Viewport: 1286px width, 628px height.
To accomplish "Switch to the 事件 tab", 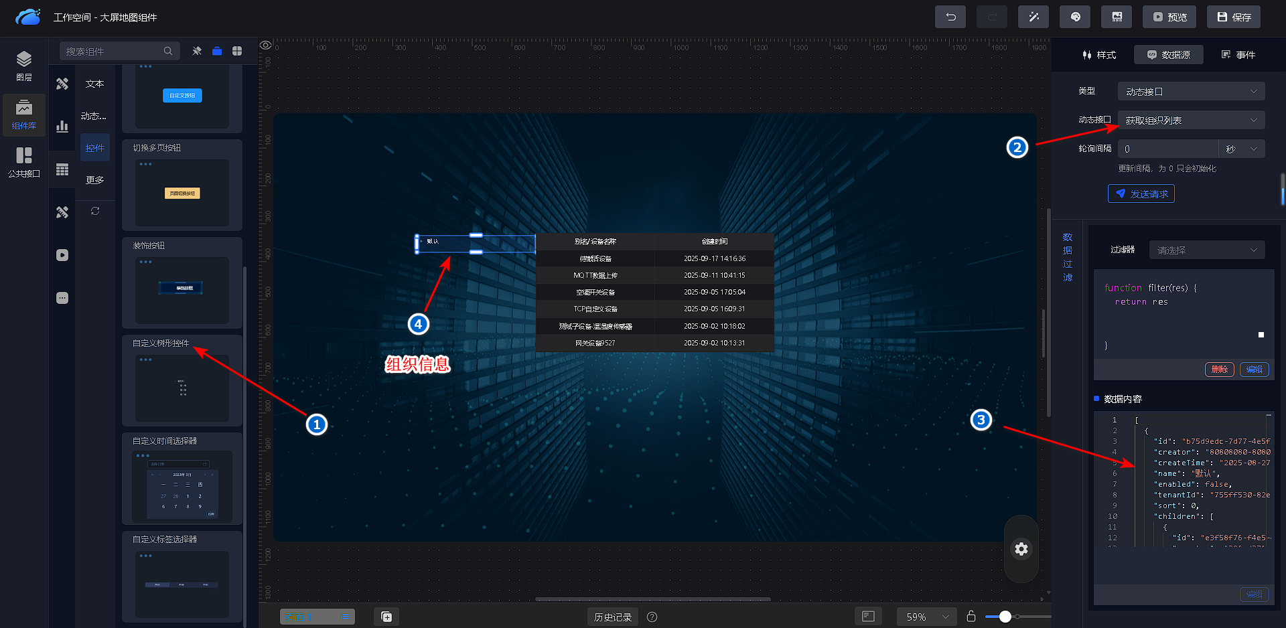I will [1238, 55].
